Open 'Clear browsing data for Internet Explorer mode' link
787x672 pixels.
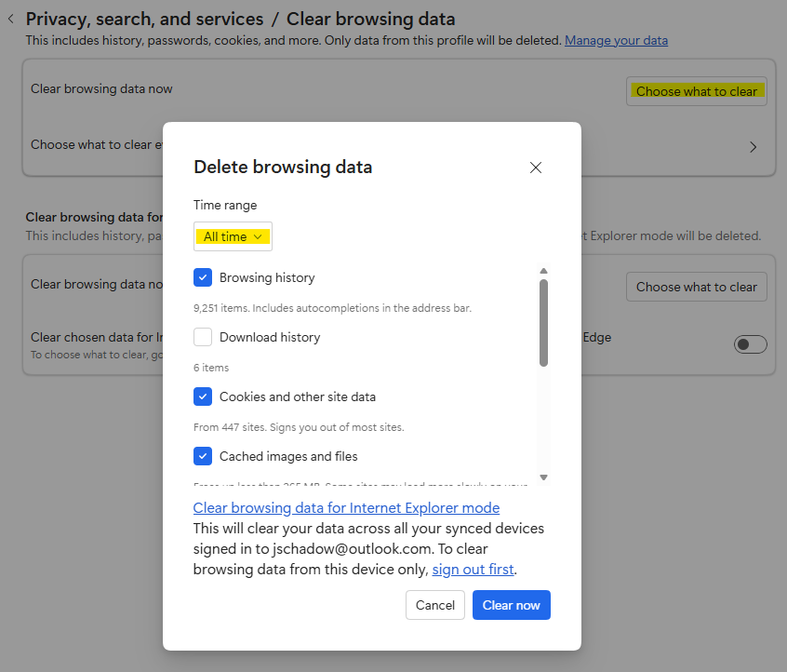click(346, 508)
